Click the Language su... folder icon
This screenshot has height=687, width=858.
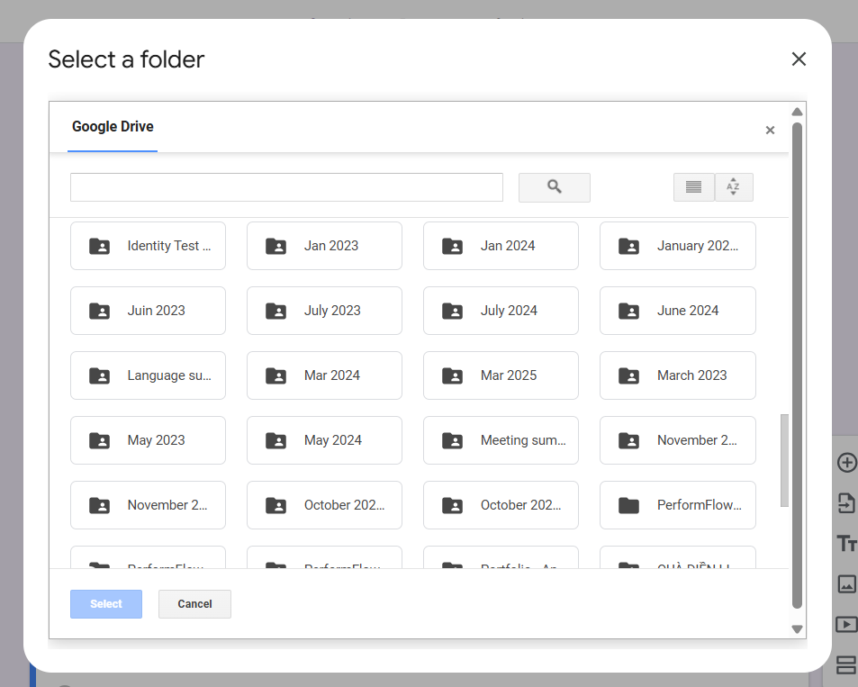(100, 375)
